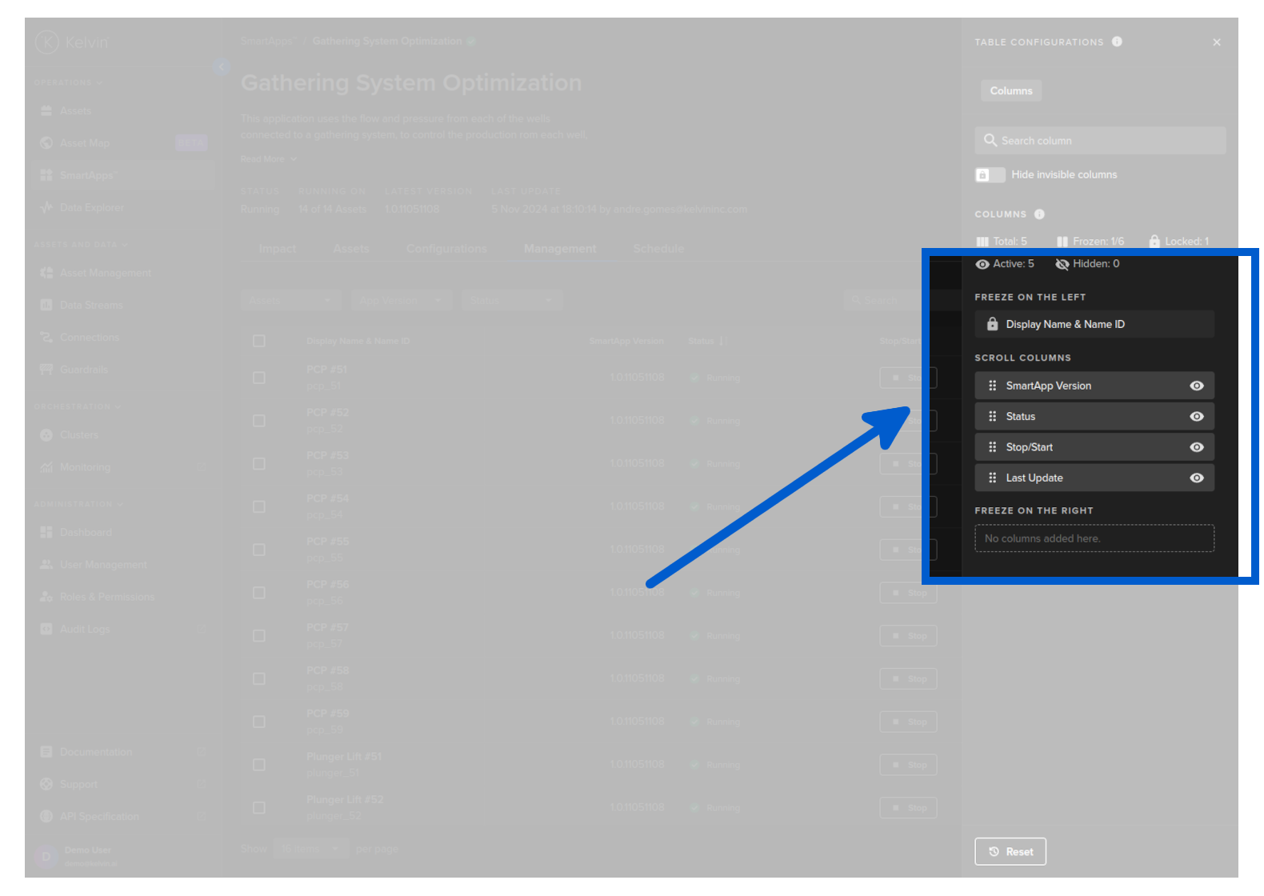Viewport: 1264px width, 896px height.
Task: Click the search magnifier icon
Action: (990, 140)
